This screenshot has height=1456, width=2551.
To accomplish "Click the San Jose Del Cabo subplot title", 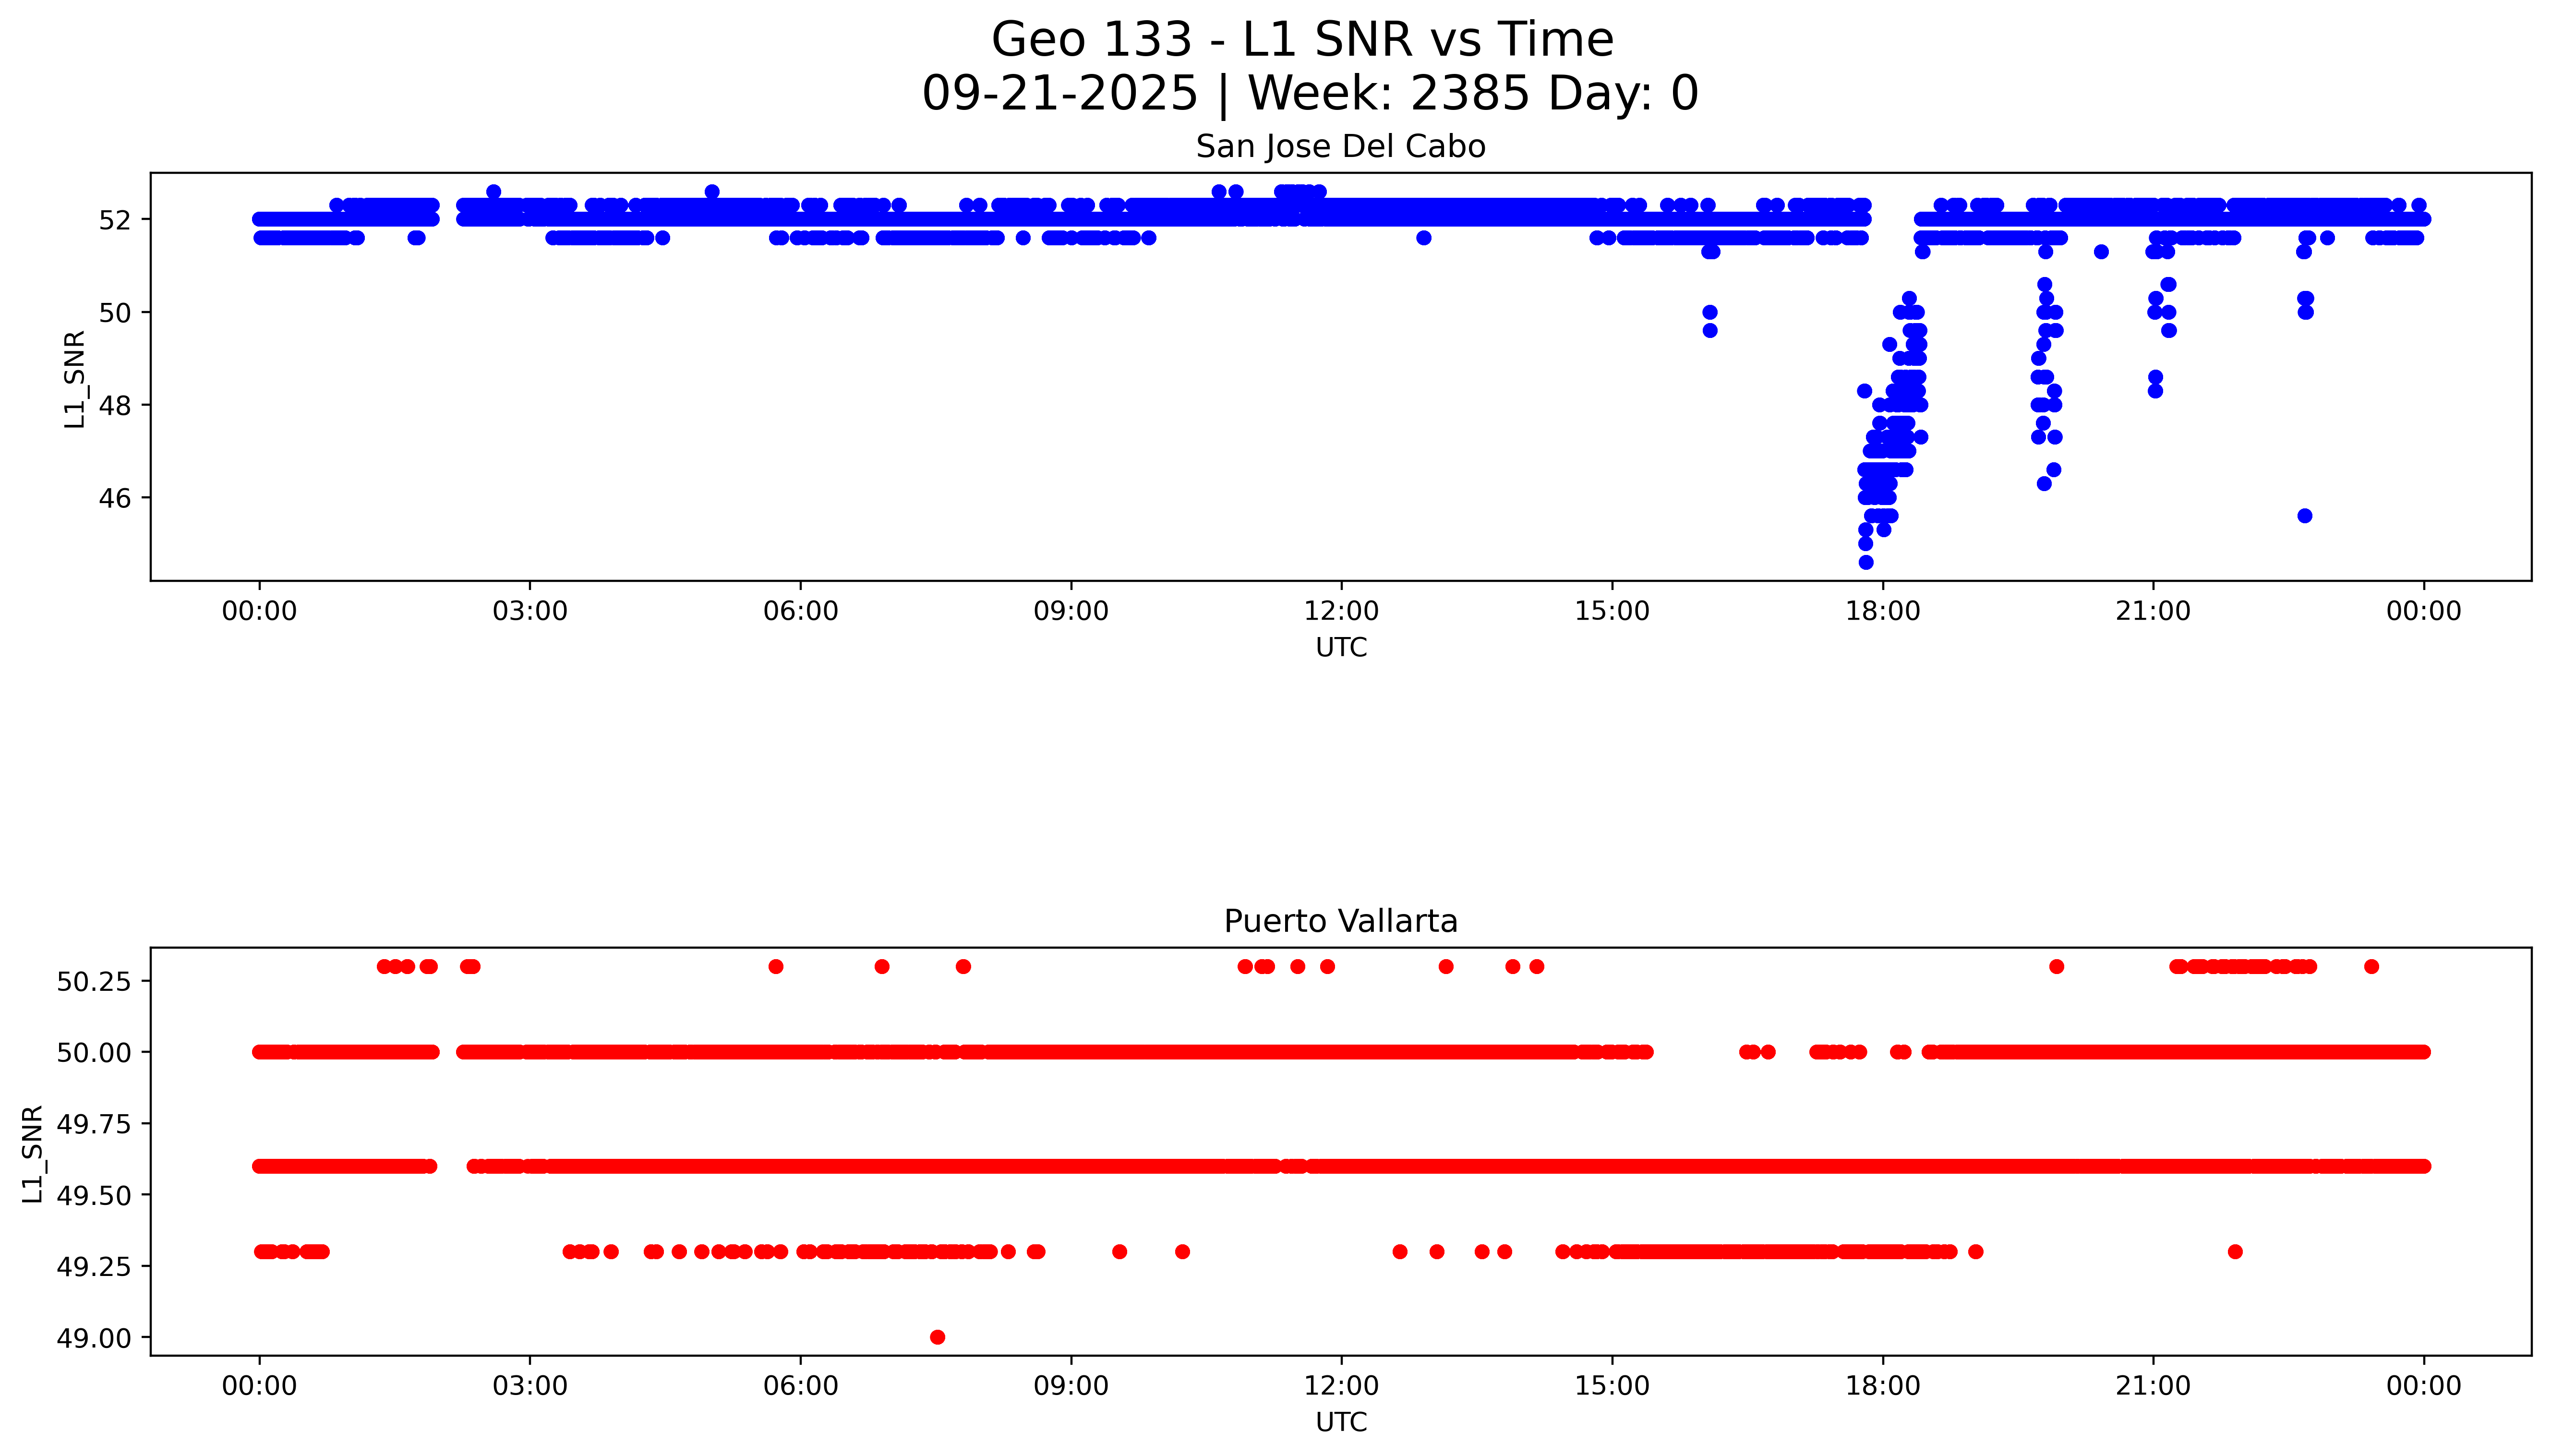I will pyautogui.click(x=1340, y=147).
